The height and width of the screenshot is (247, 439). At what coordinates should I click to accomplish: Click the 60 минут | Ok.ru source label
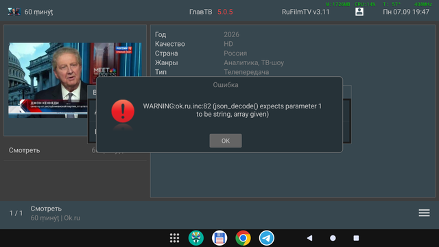click(55, 218)
